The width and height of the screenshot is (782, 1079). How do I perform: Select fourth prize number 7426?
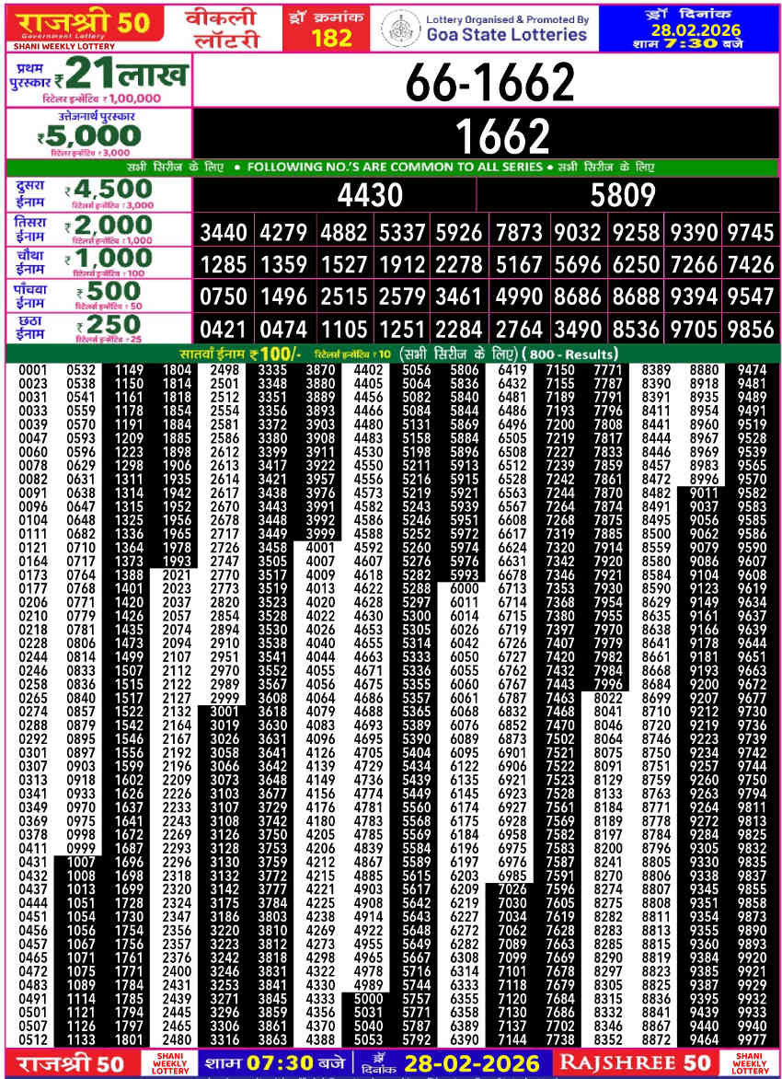750,265
